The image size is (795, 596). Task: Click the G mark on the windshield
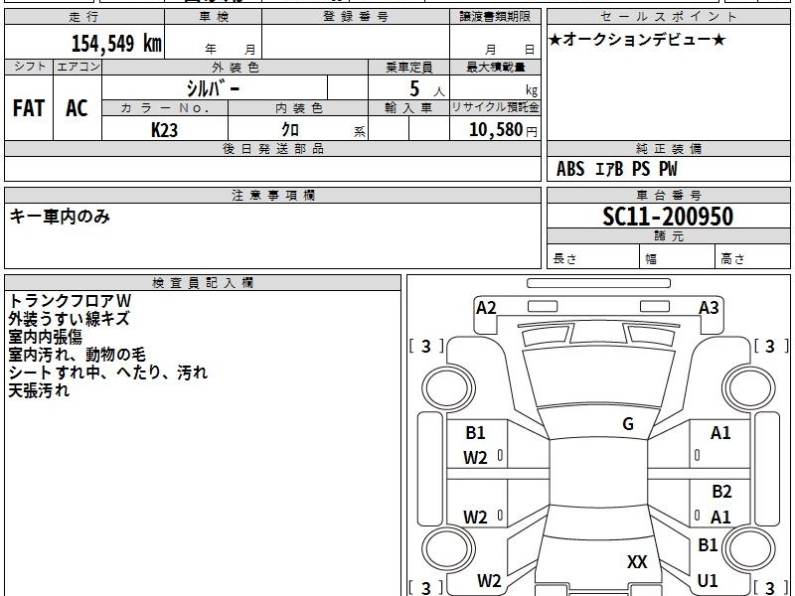point(628,424)
